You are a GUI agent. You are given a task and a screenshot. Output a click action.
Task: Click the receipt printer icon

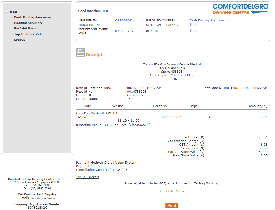click(80, 52)
